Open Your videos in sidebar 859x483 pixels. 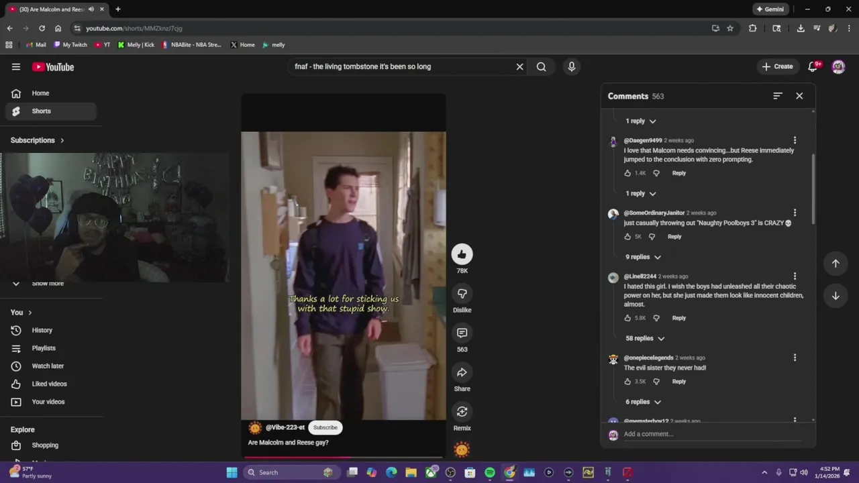(51, 402)
